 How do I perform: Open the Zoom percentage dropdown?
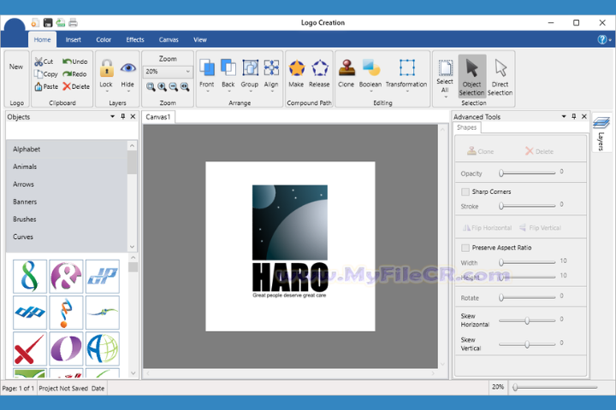[187, 72]
